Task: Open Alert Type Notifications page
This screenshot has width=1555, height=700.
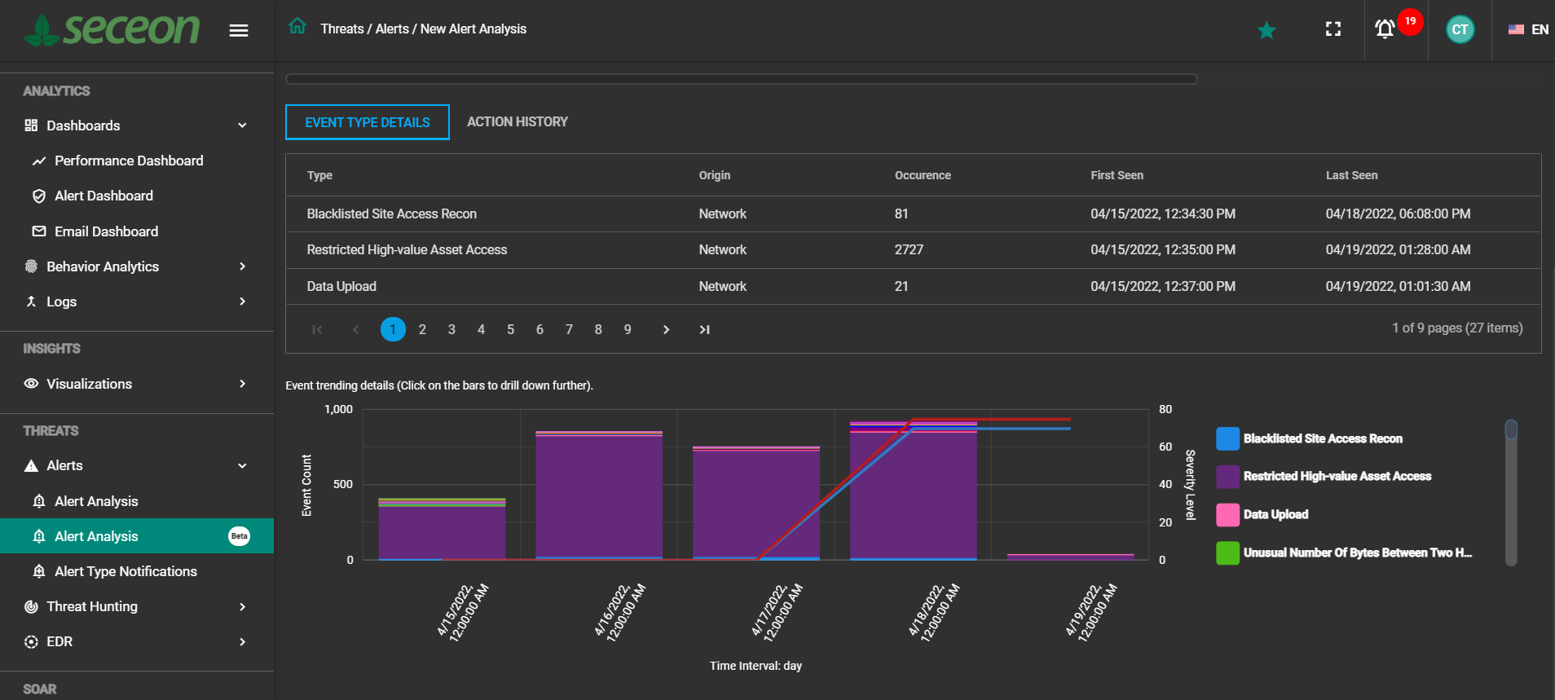Action: (x=126, y=571)
